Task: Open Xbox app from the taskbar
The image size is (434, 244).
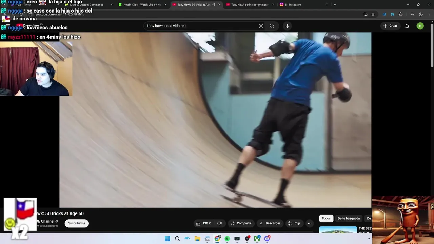Action: (257, 239)
